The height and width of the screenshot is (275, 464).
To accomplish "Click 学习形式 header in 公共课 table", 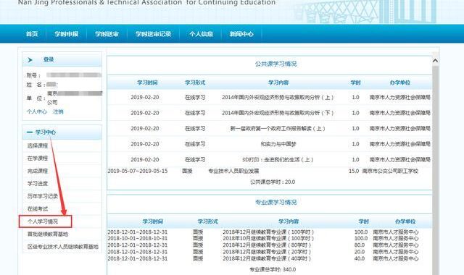I will [195, 82].
